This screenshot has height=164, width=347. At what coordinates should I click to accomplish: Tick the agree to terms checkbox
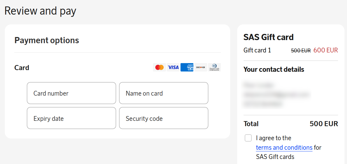tap(248, 138)
